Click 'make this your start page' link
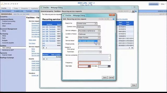This screenshot has width=167, height=93. click(21, 14)
